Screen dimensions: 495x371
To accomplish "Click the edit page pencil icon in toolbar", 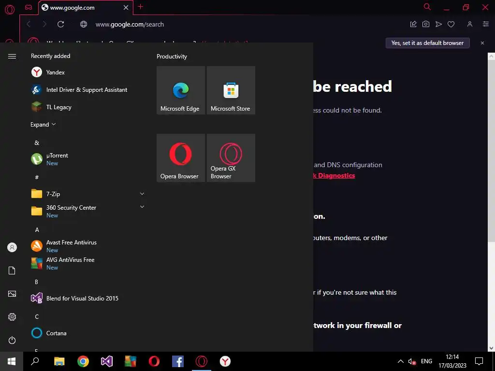I will tap(413, 24).
